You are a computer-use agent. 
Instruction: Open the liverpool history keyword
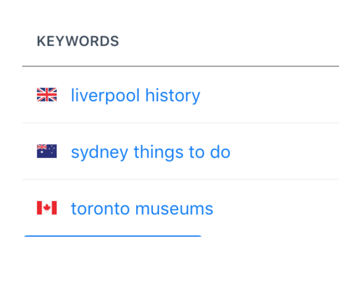click(x=136, y=95)
